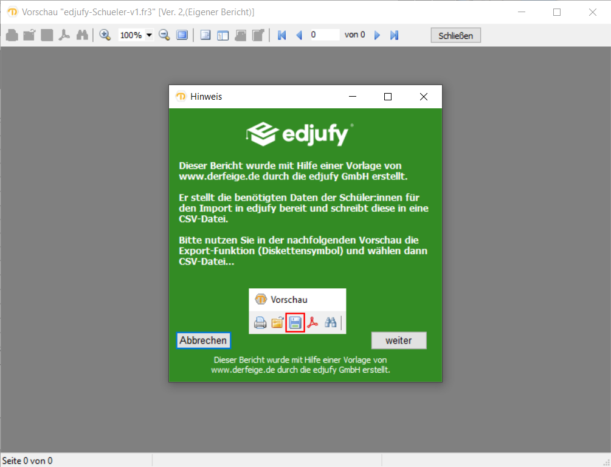Go to the next page
This screenshot has height=467, width=611.
(x=377, y=35)
